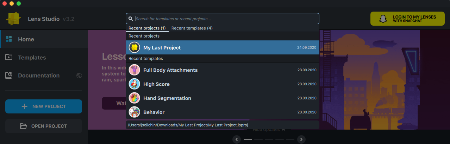Click the search magnifier icon
This screenshot has width=450, height=144.
coord(131,19)
